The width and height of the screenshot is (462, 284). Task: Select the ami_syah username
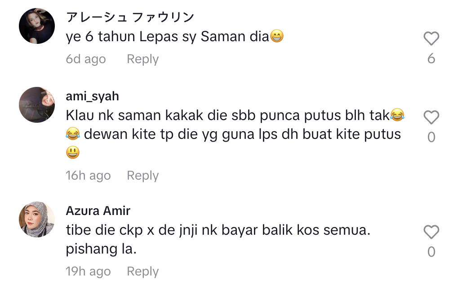point(92,96)
